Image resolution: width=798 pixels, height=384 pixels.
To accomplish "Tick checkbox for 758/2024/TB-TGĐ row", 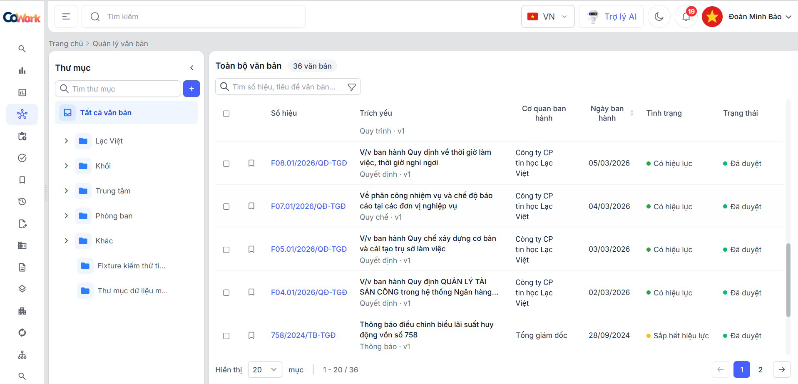I will 226,336.
